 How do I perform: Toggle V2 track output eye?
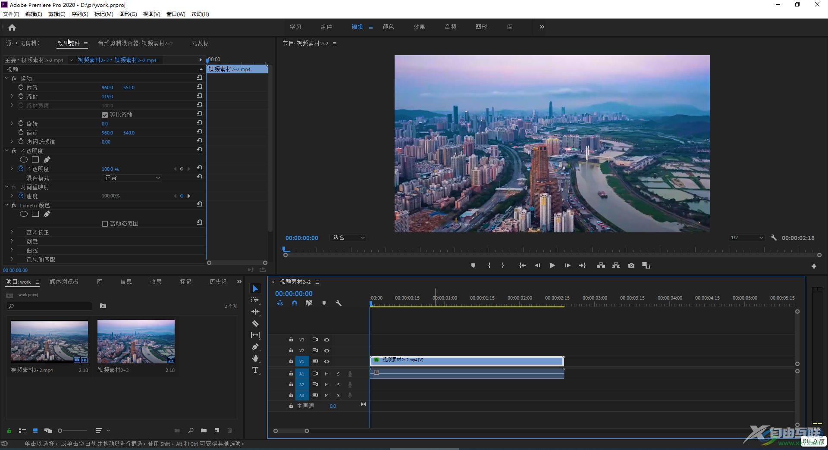click(327, 350)
